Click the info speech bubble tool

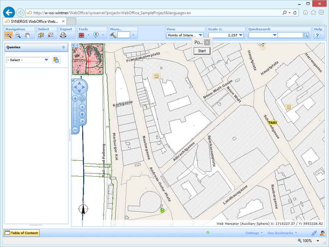tap(96, 35)
